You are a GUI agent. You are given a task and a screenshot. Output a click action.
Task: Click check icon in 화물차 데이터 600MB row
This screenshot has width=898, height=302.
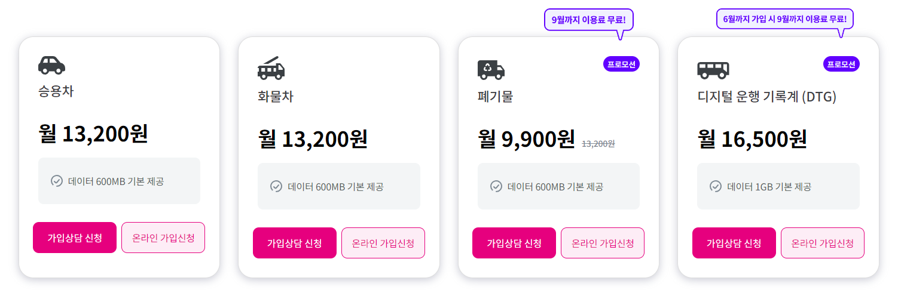coord(276,186)
